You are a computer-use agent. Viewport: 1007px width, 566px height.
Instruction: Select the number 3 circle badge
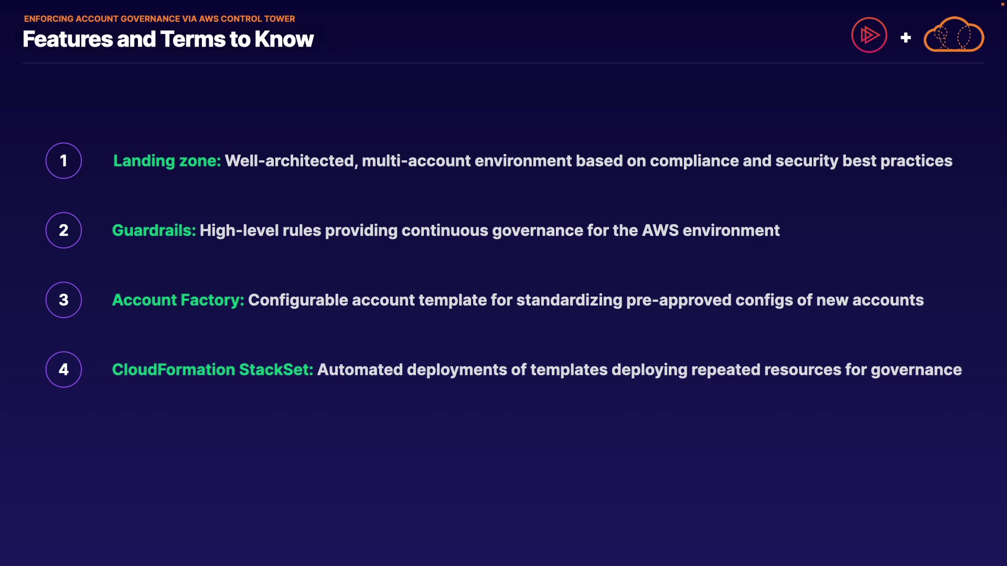click(63, 300)
